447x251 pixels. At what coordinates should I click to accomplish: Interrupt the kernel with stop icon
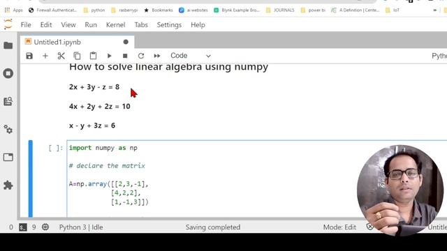125,56
